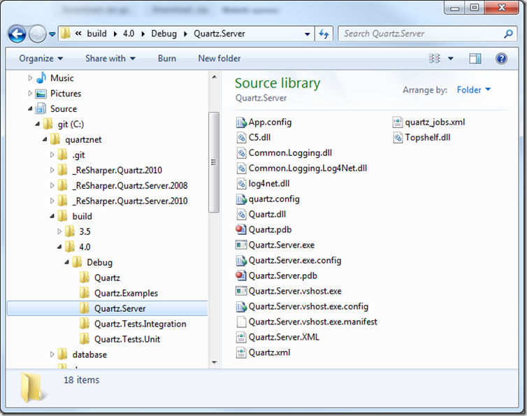Open the Organize menu
The image size is (527, 416).
point(41,59)
